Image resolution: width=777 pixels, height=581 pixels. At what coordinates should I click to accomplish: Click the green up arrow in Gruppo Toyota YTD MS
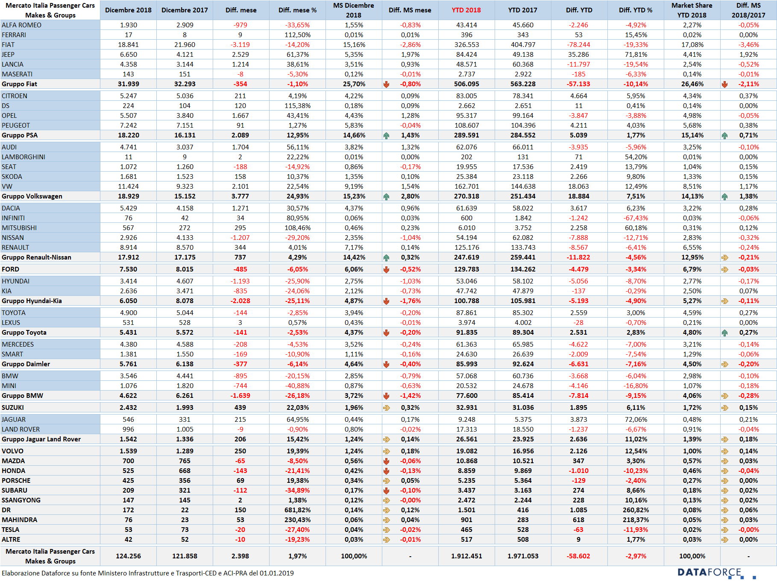point(724,333)
